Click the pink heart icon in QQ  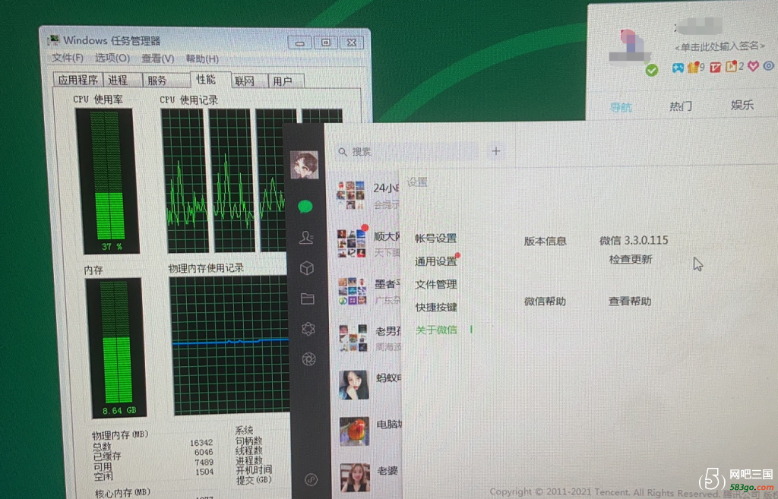point(753,66)
